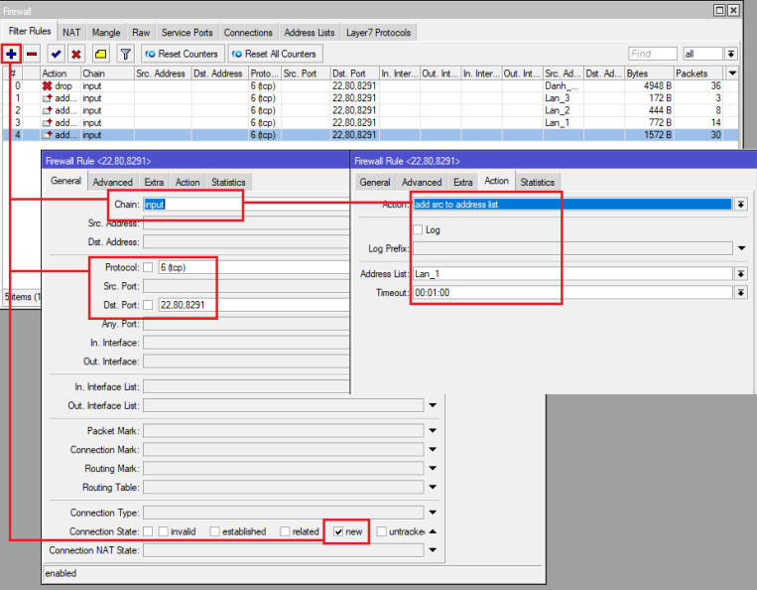
Task: Switch to the NAT tab
Action: click(71, 33)
